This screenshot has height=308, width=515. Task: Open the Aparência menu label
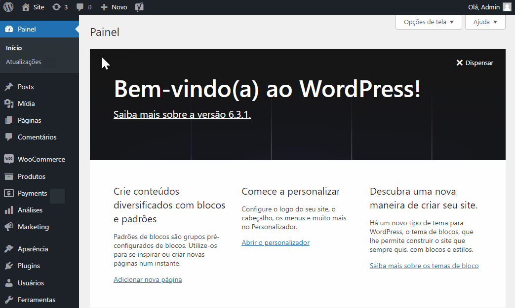pos(33,249)
